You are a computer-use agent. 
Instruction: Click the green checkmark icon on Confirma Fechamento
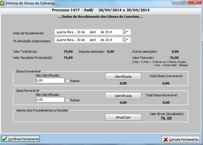[5, 139]
